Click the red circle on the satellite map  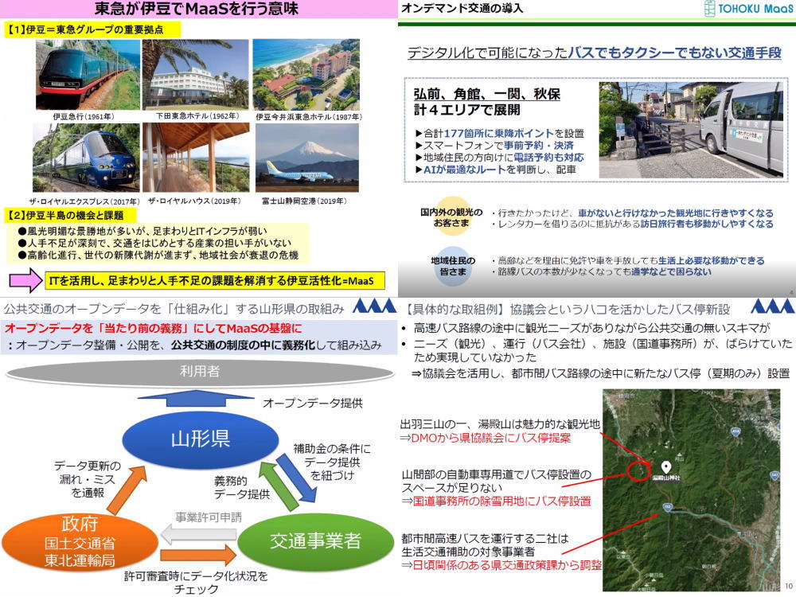(x=638, y=470)
